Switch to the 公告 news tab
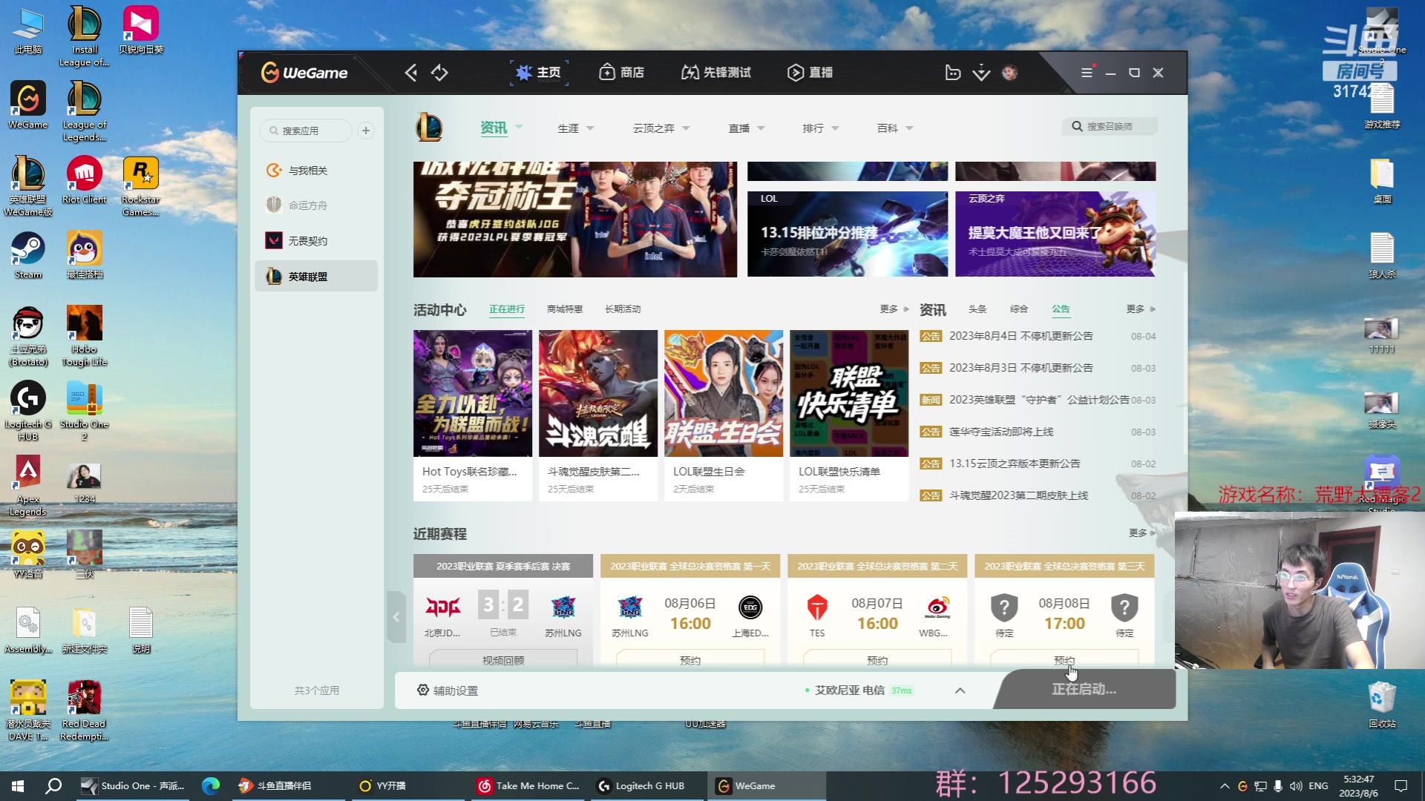This screenshot has width=1425, height=801. click(1061, 309)
